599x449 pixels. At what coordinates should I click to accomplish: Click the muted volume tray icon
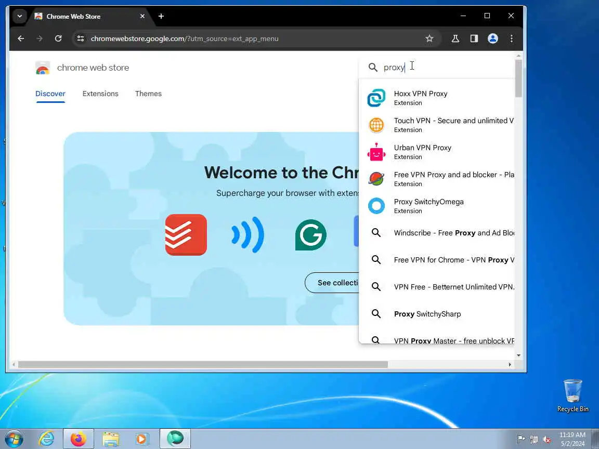[546, 440]
